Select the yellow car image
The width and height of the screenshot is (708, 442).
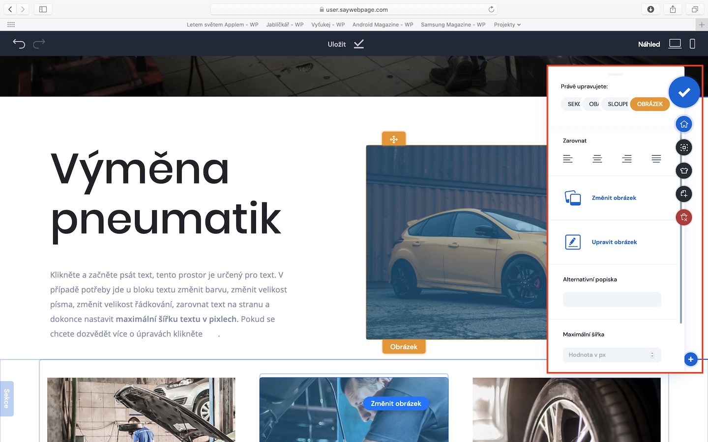tap(456, 242)
